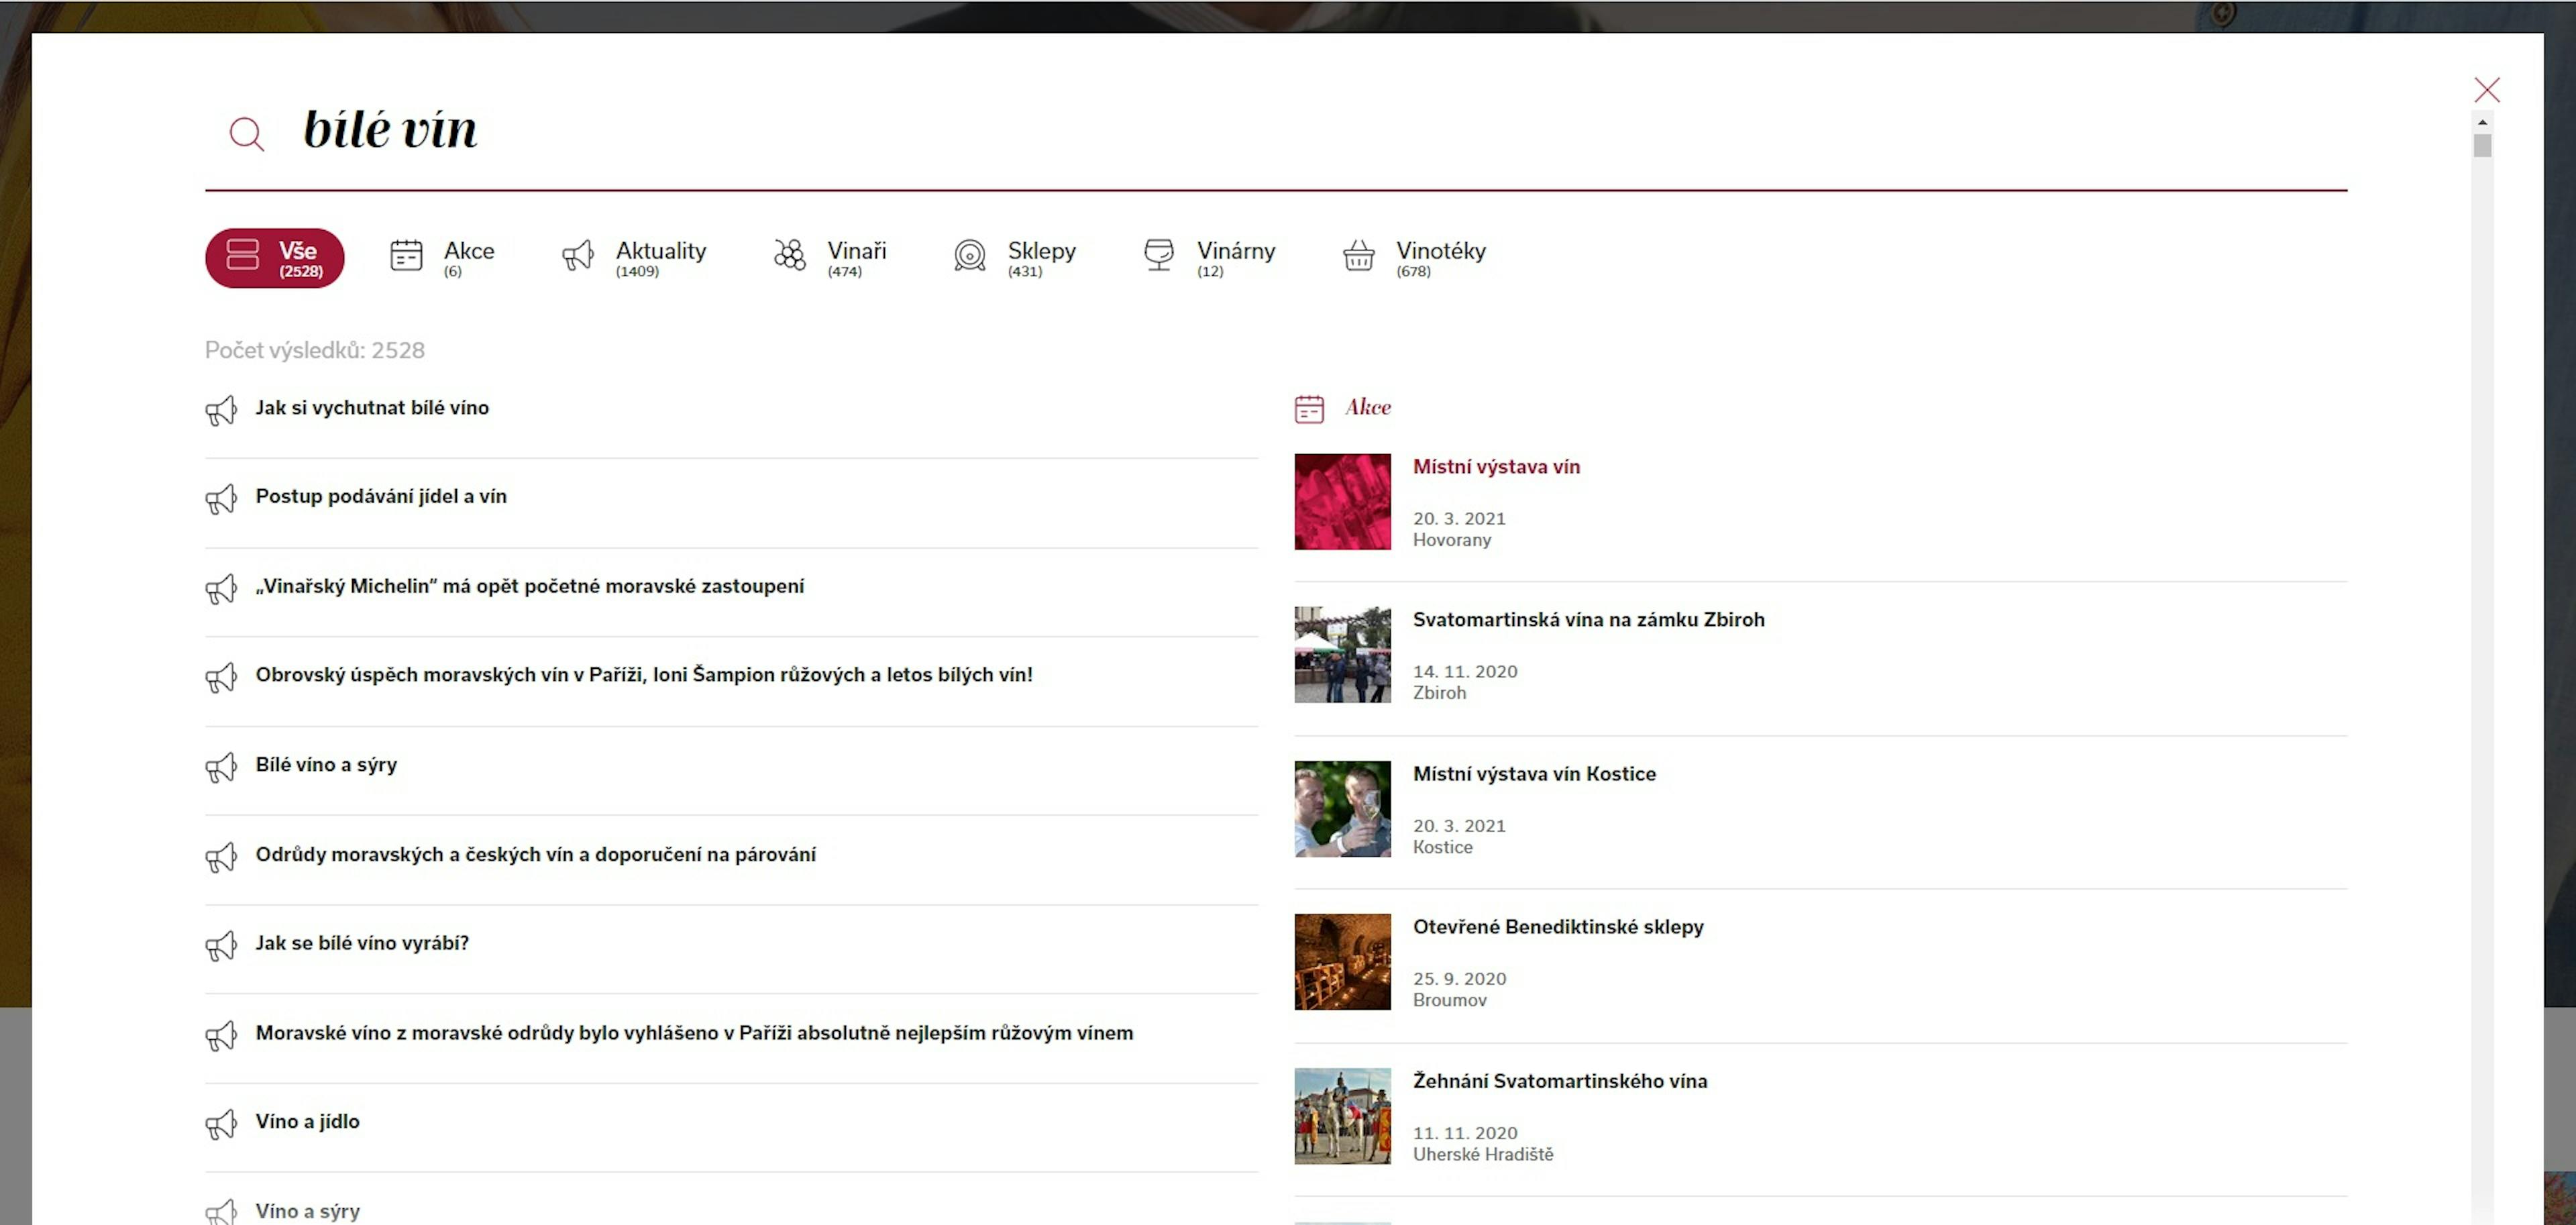Click the megaphone icon on Aktuality tab

point(578,256)
